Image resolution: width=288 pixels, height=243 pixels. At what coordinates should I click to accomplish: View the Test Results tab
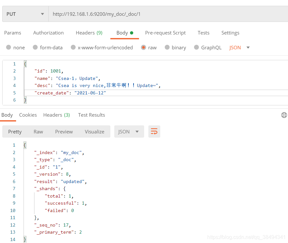(x=91, y=115)
